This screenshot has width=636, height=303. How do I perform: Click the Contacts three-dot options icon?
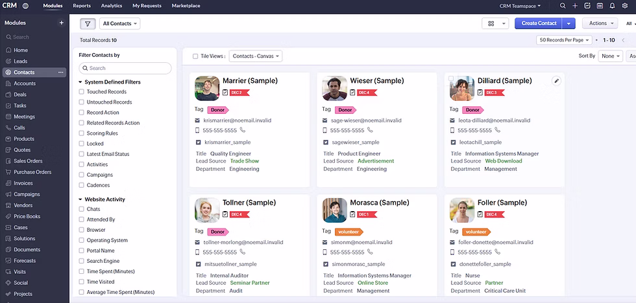coord(61,73)
